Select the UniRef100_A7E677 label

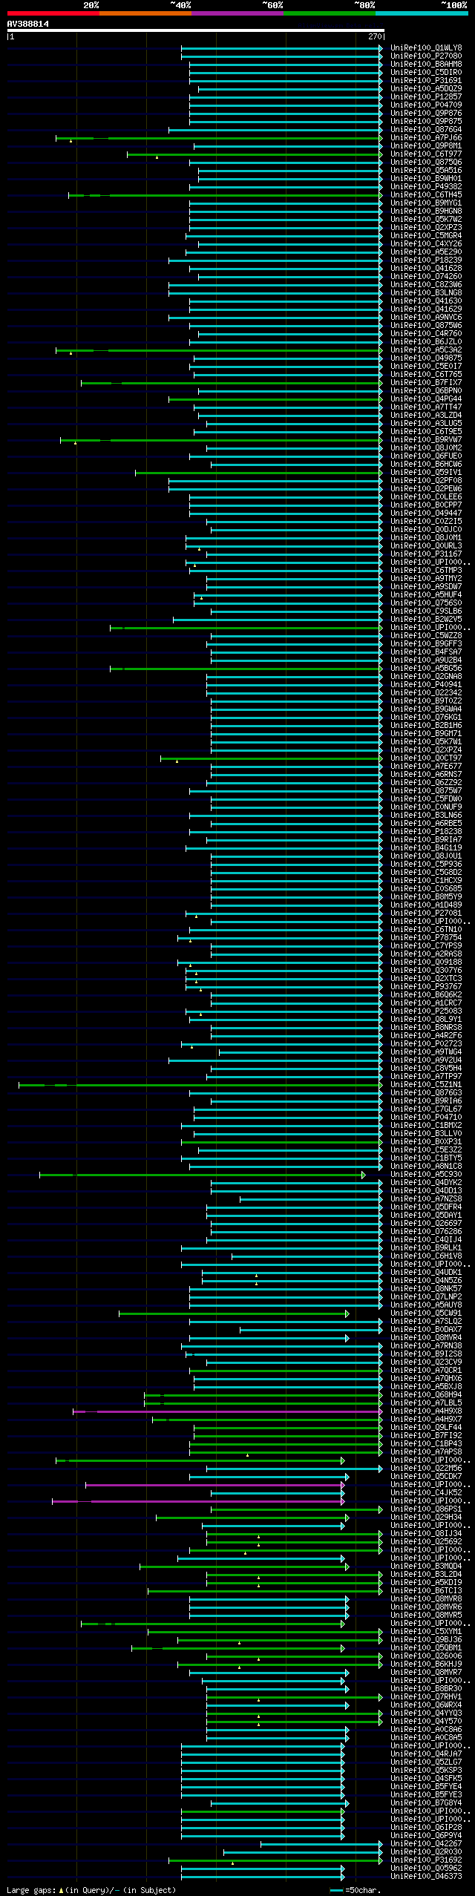[426, 766]
